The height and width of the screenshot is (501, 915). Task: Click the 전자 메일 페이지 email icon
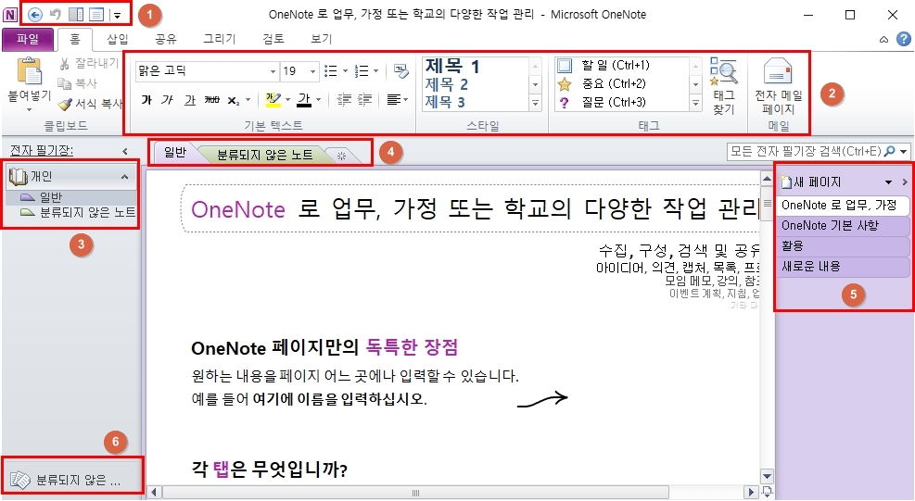(779, 86)
